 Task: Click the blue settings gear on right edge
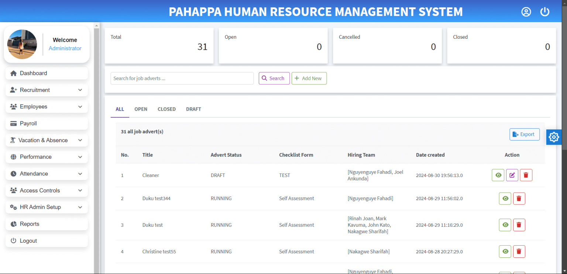(554, 137)
